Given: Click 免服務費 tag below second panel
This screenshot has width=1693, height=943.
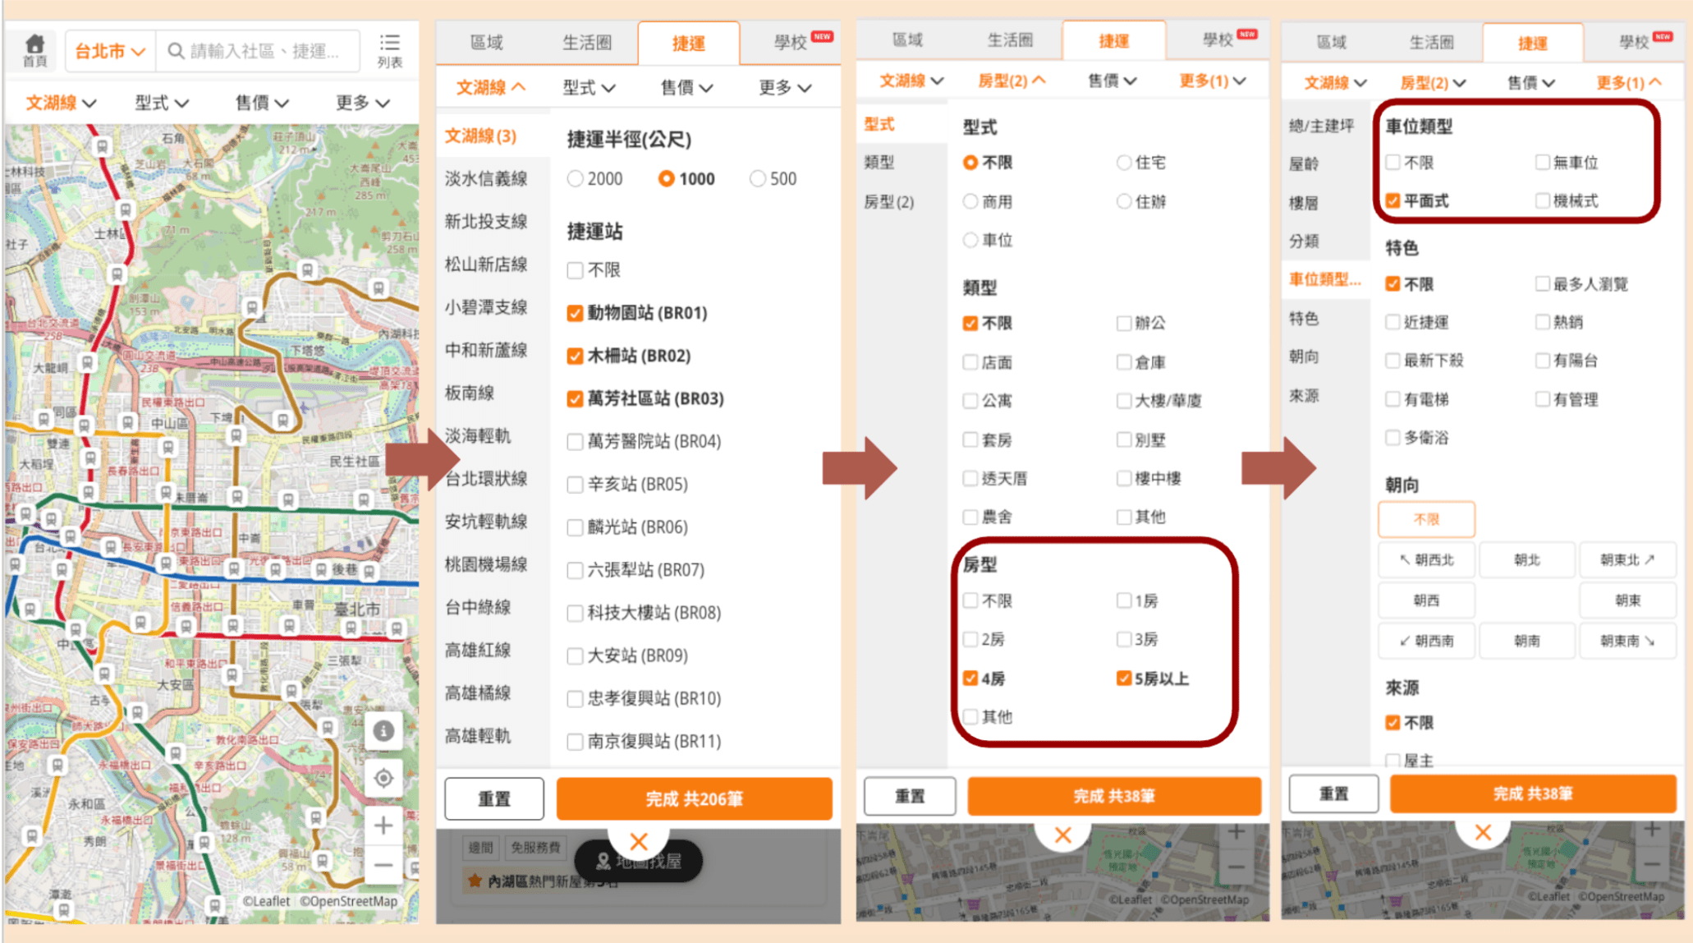Looking at the screenshot, I should (535, 847).
